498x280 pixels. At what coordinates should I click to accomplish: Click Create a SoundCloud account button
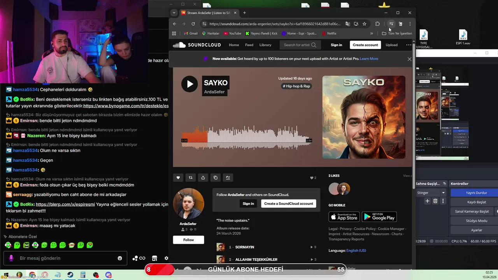click(289, 203)
